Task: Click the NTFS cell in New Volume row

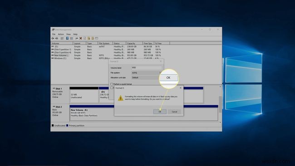Action: [x=101, y=55]
